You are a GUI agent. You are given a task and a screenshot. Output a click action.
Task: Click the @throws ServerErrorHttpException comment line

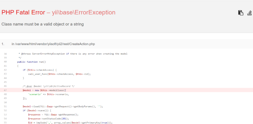coord(73,54)
